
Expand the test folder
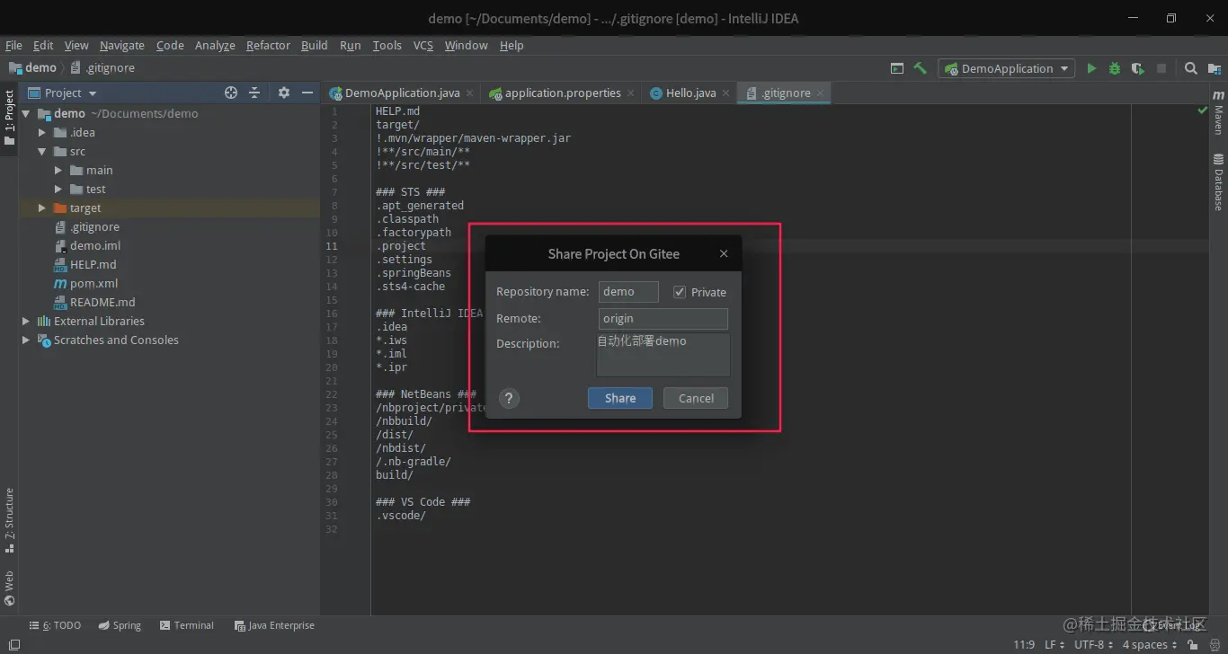point(58,190)
